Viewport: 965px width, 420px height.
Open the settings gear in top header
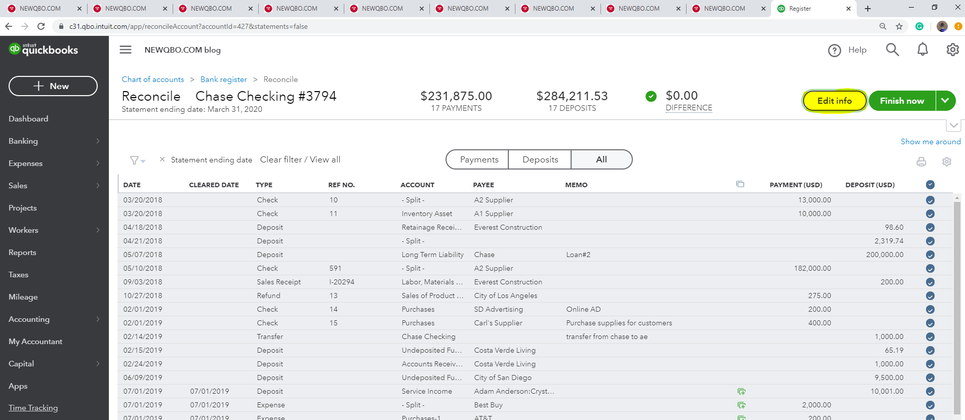pyautogui.click(x=952, y=50)
